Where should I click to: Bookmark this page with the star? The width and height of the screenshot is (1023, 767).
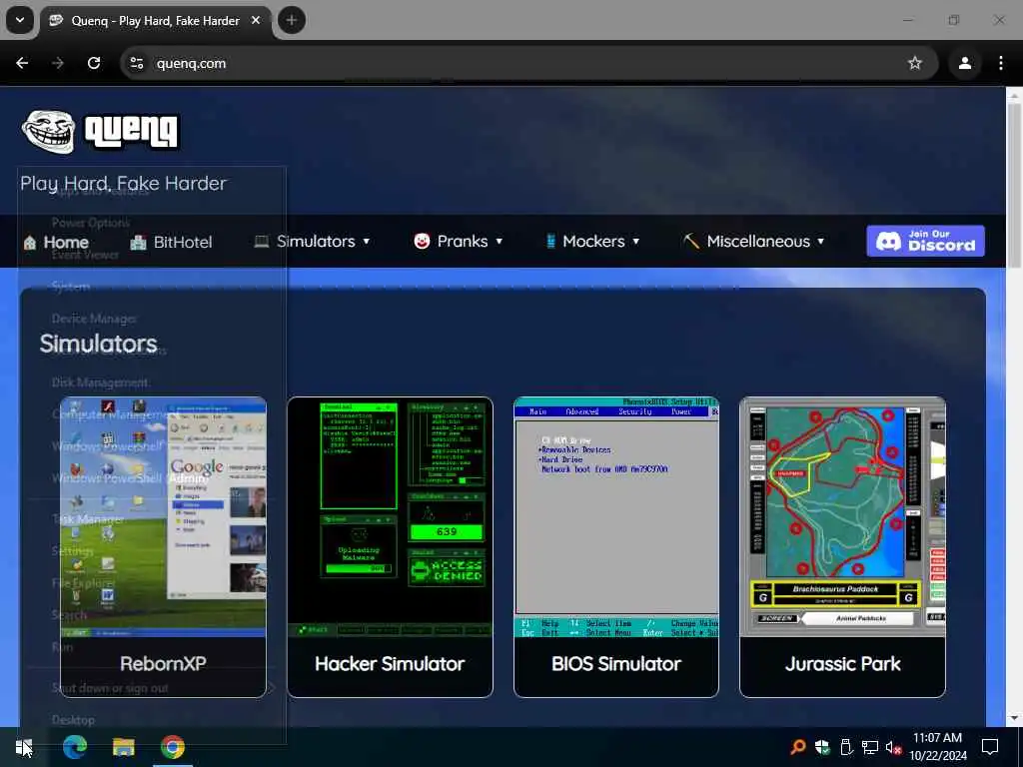coord(915,63)
